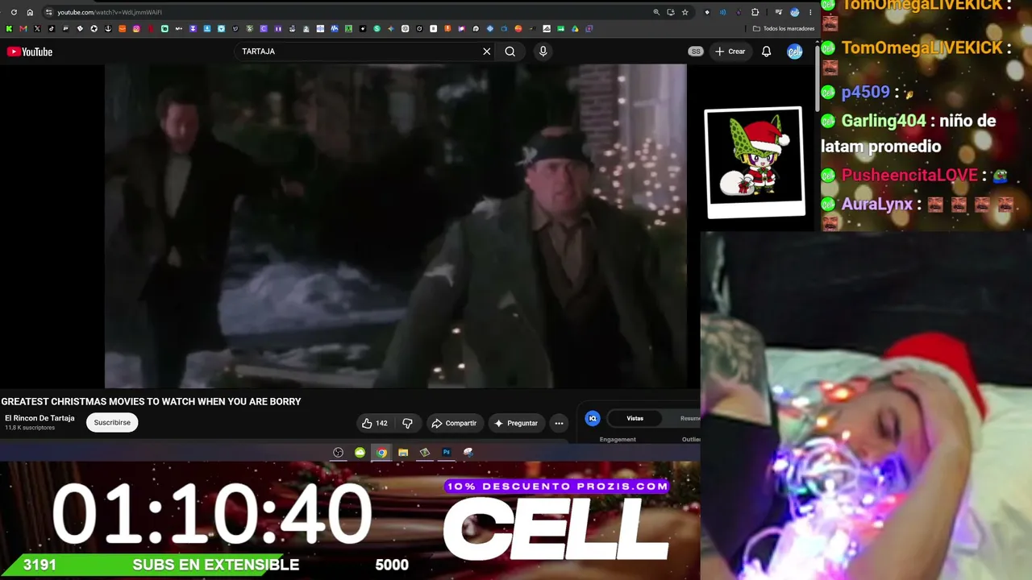Screen dimensions: 1032x580
Task: Open Todos los marcadores folder
Action: point(784,28)
